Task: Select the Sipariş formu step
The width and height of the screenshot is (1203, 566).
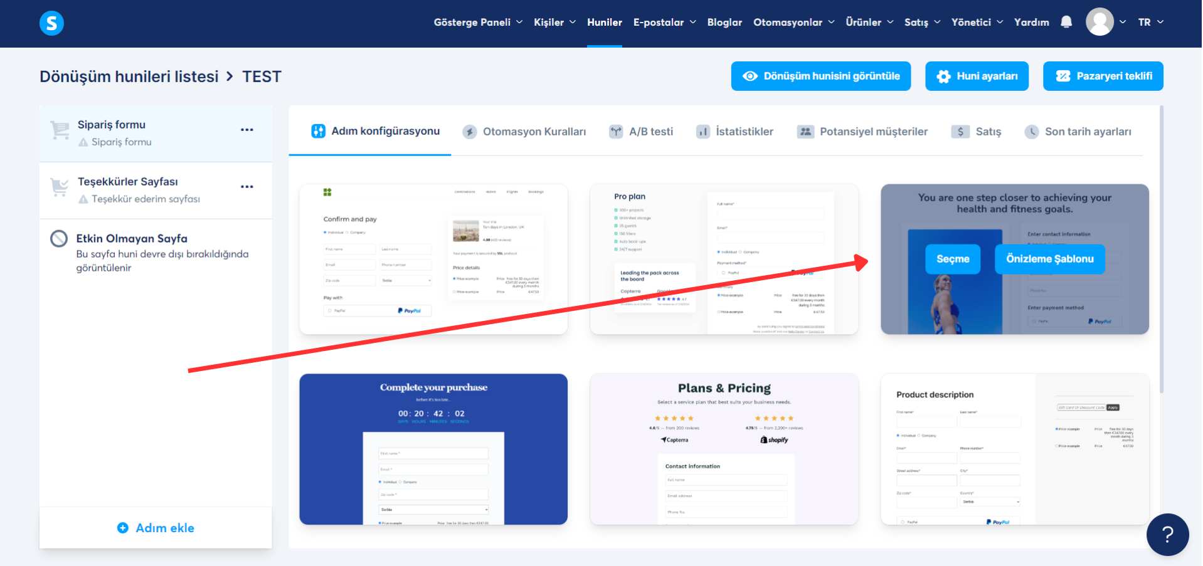Action: coord(156,134)
